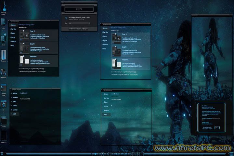Click OK in the About Windows dialog

[217, 128]
